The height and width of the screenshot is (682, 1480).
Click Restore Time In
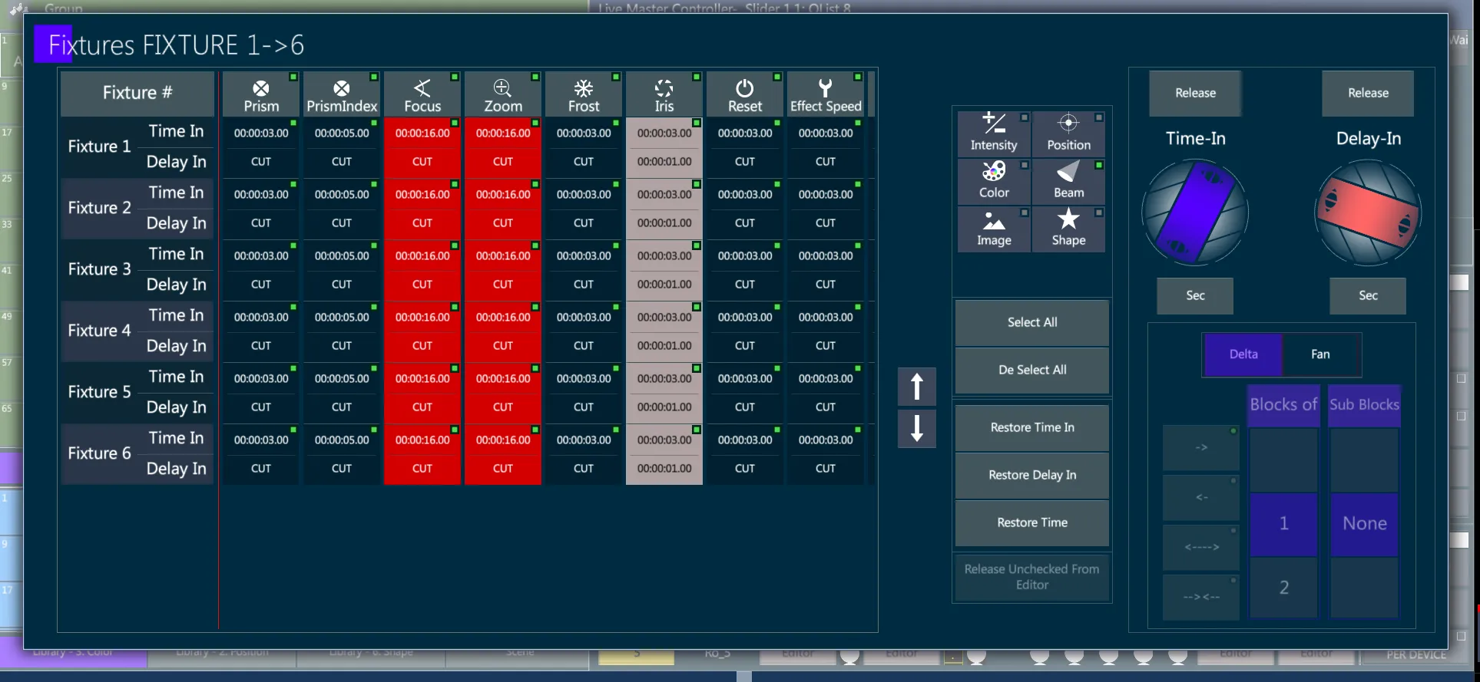(1032, 428)
